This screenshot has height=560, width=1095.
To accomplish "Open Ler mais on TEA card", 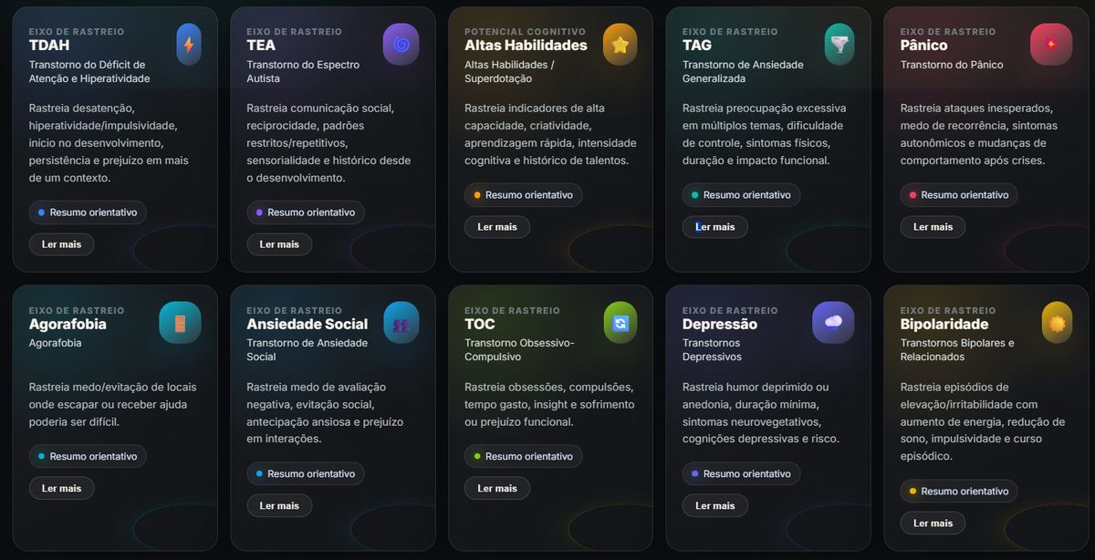I will point(279,244).
